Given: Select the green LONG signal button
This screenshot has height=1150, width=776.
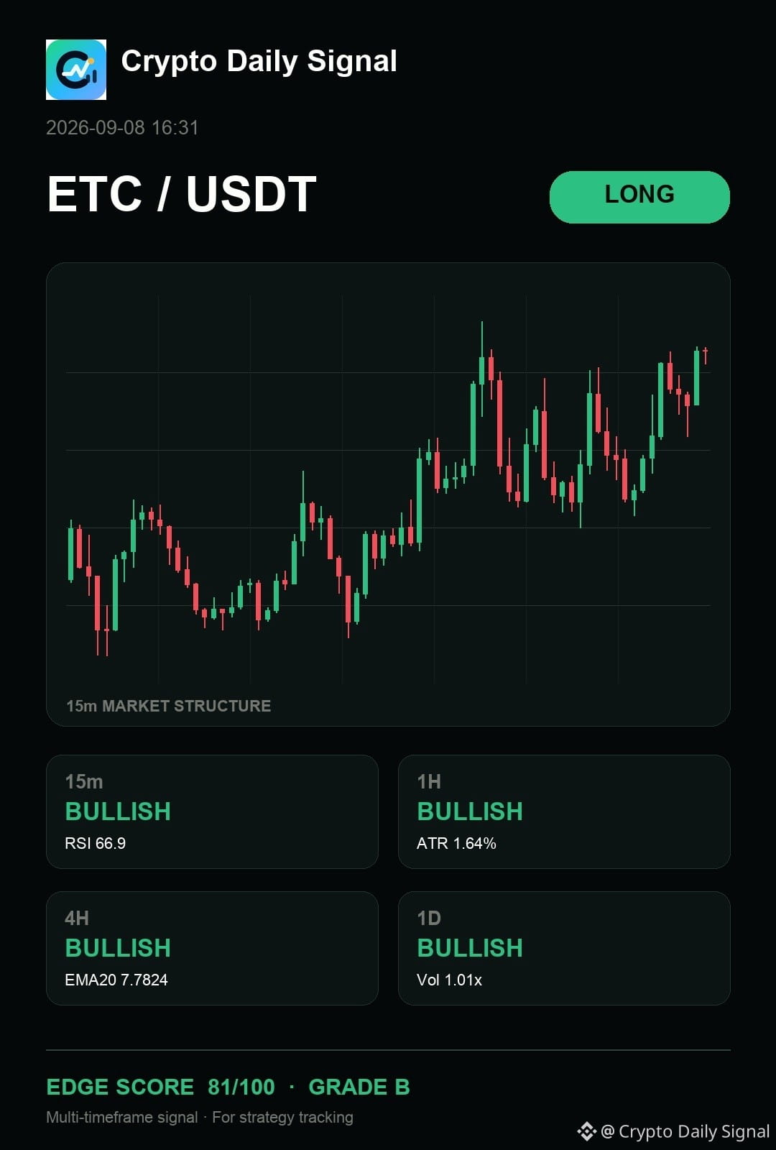Looking at the screenshot, I should click(639, 197).
